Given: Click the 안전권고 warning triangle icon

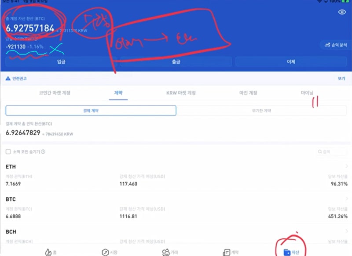Looking at the screenshot, I should pyautogui.click(x=8, y=79).
